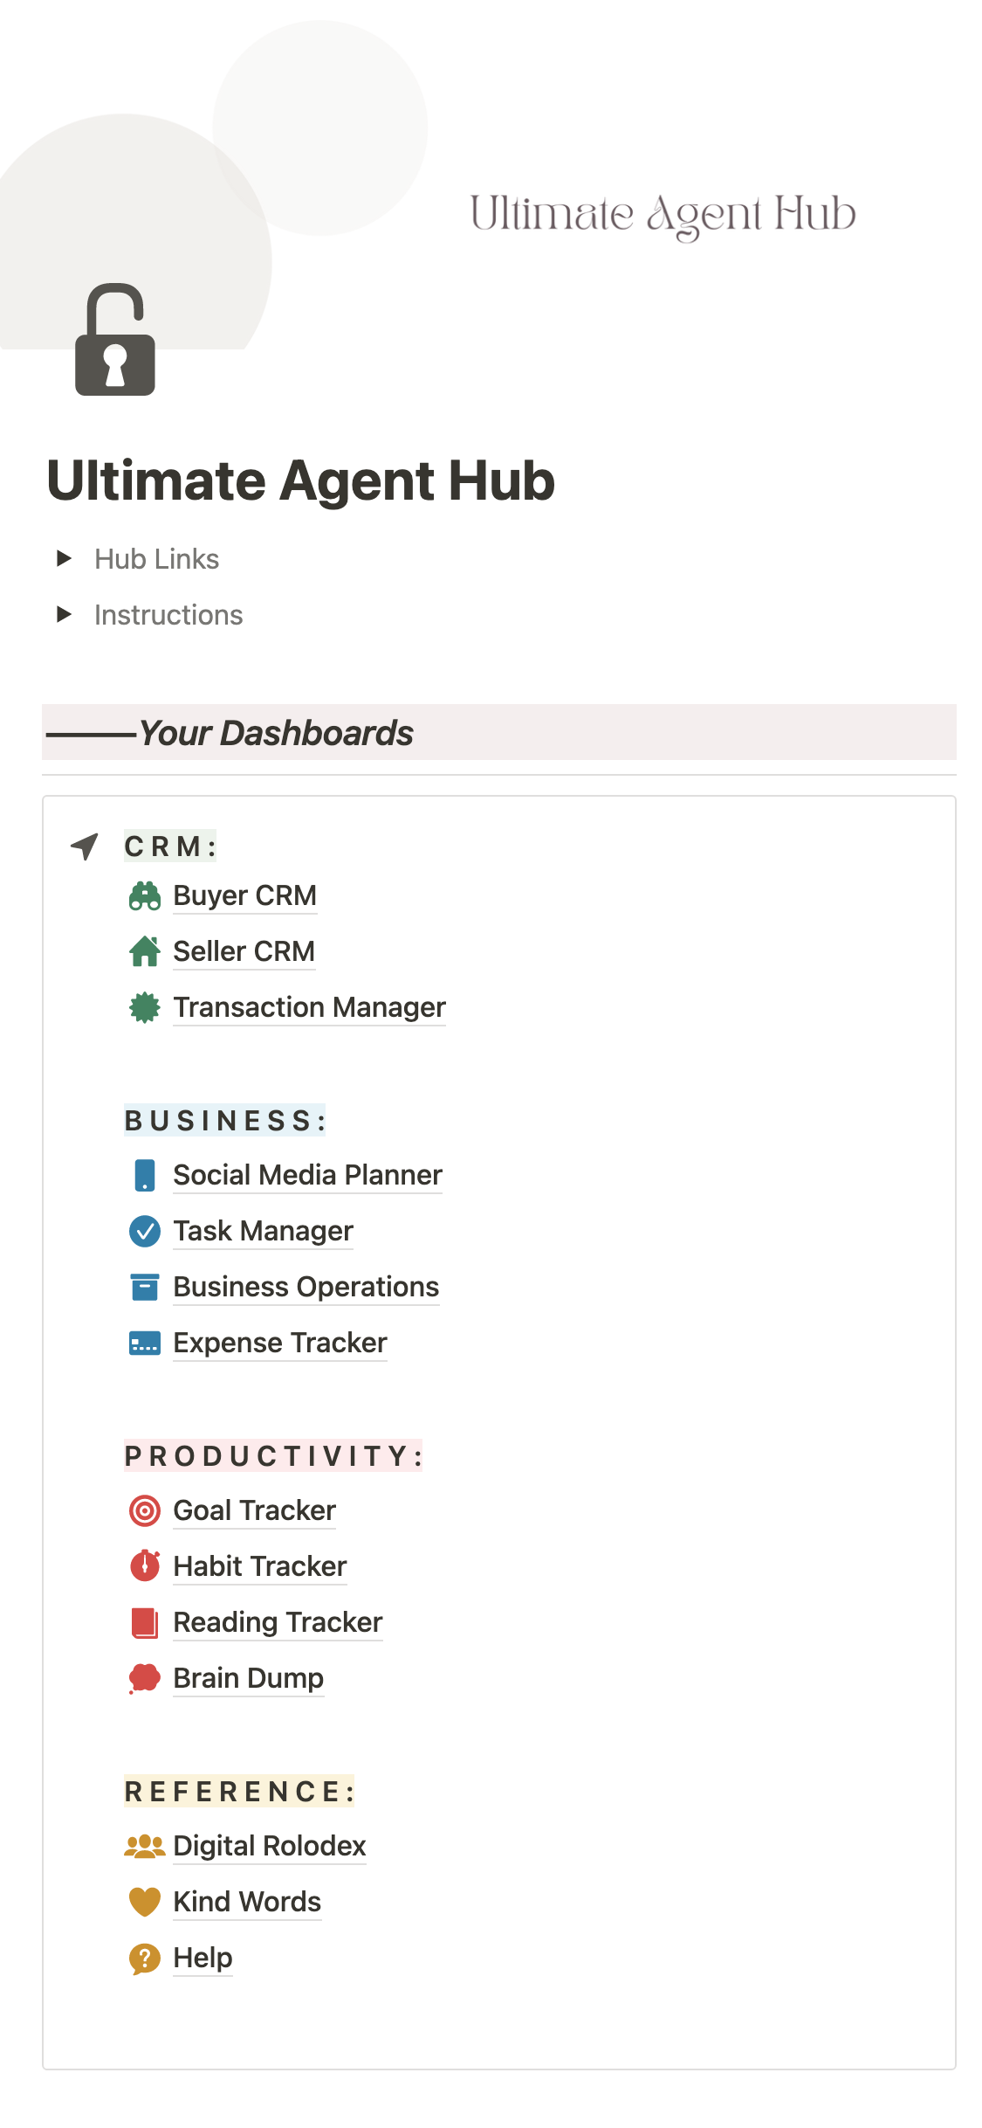Image resolution: width=982 pixels, height=2128 pixels.
Task: Expand the Instructions toggle arrow
Action: [64, 615]
